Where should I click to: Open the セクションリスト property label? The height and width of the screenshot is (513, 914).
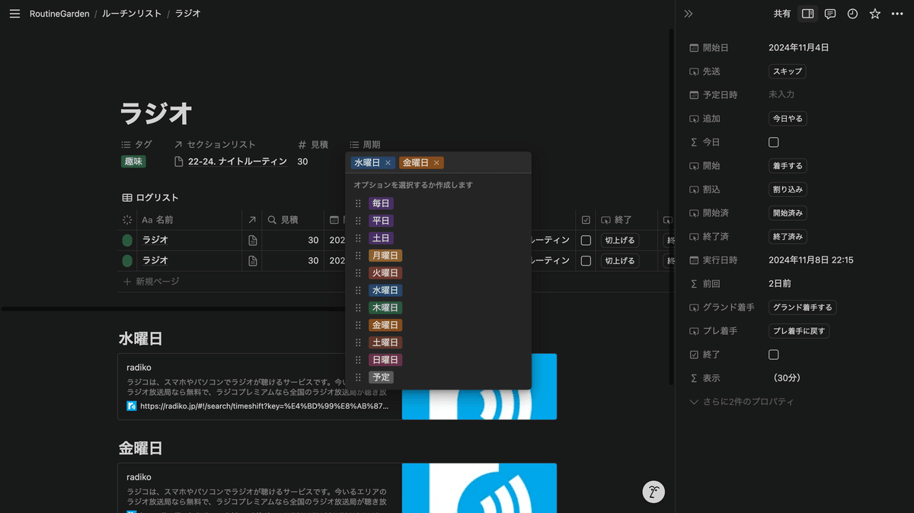215,145
